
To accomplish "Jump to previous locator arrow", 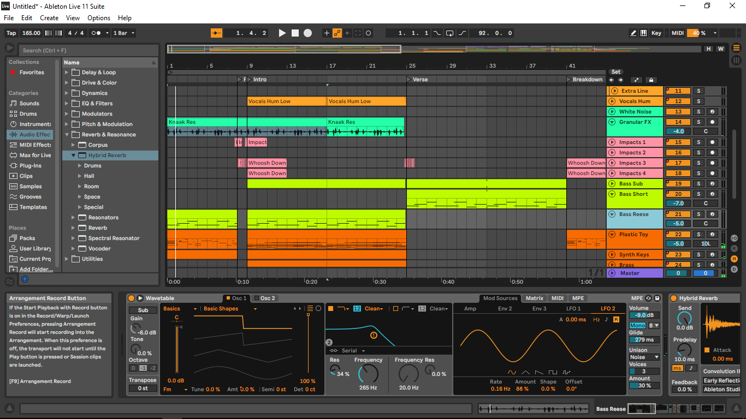I will 612,80.
